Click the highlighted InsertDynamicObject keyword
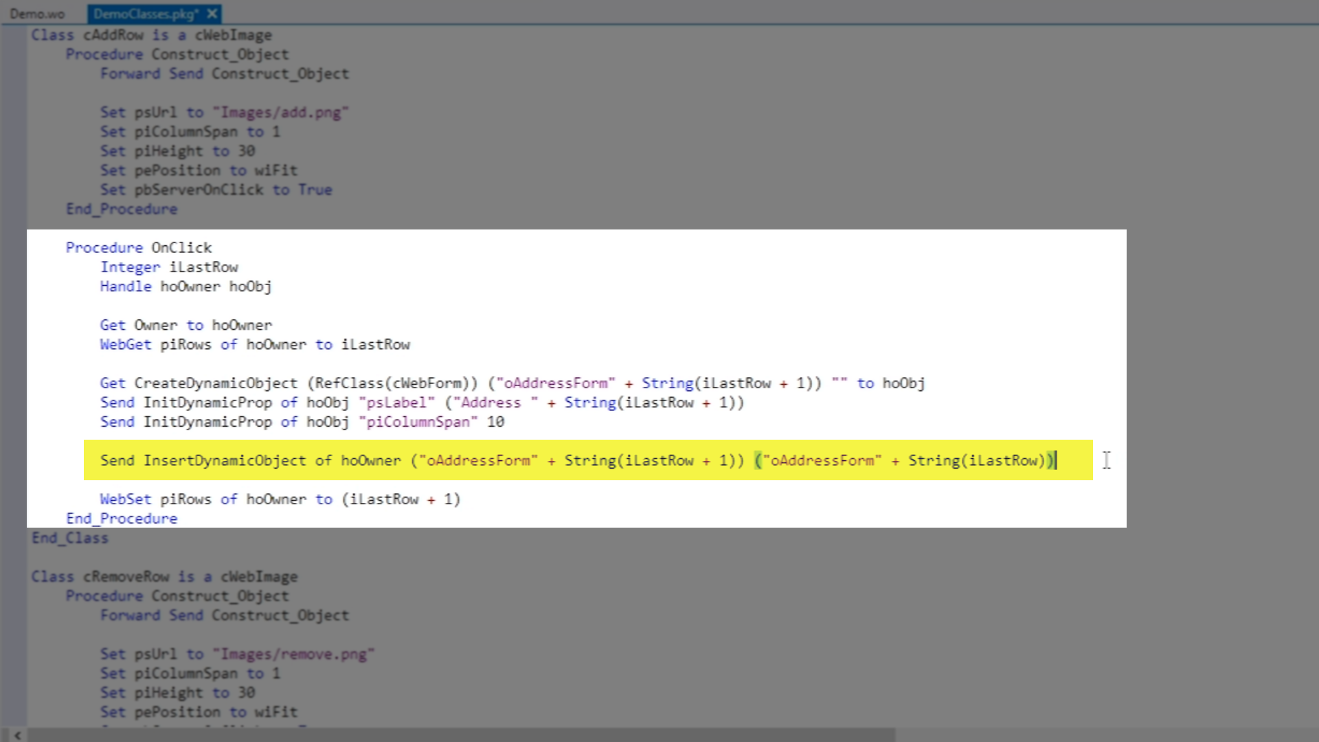Viewport: 1319px width, 742px height. click(224, 460)
